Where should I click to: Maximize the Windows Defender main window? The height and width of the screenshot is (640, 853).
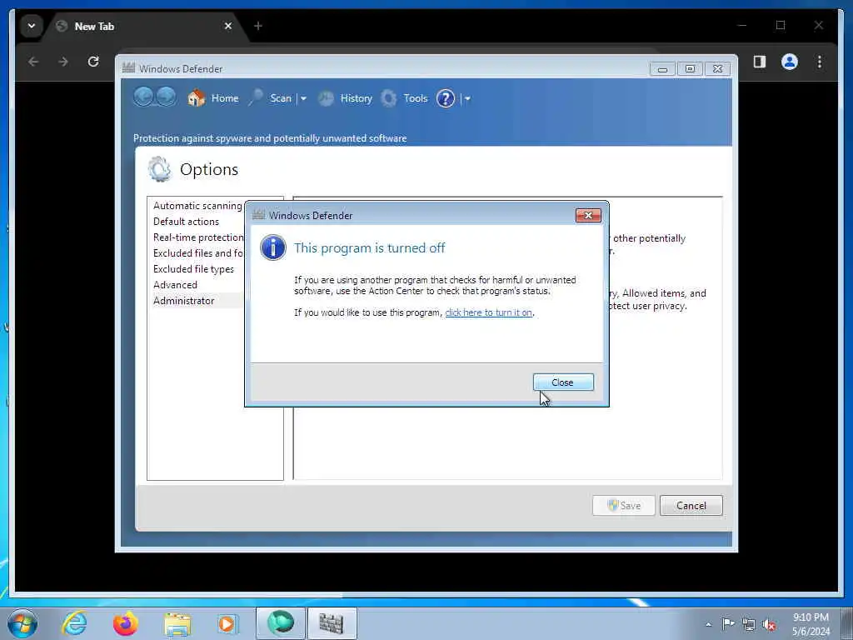[x=690, y=69]
